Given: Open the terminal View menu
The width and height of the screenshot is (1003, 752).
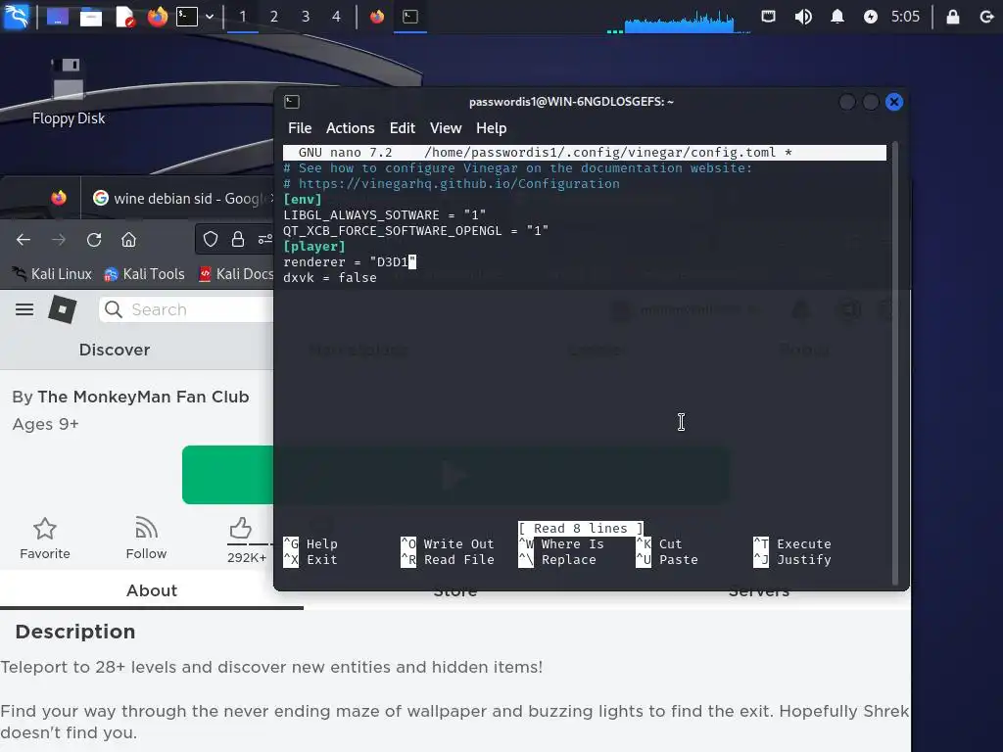Looking at the screenshot, I should (446, 128).
